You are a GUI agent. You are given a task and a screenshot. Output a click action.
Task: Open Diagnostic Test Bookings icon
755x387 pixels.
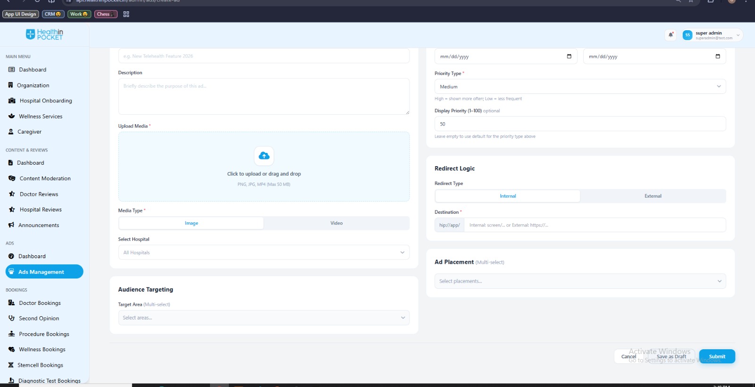[x=11, y=380]
